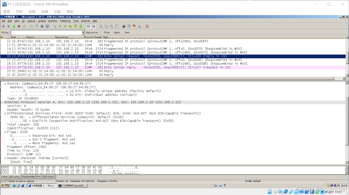Start a new live capture (green fin)
This screenshot has width=349, height=195.
click(14, 26)
